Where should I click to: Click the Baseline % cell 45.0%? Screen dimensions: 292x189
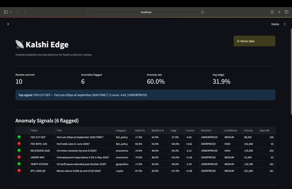pyautogui.click(x=160, y=164)
